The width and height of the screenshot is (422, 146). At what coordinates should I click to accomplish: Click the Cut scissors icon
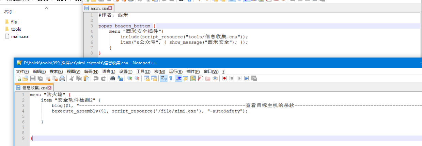point(72,79)
